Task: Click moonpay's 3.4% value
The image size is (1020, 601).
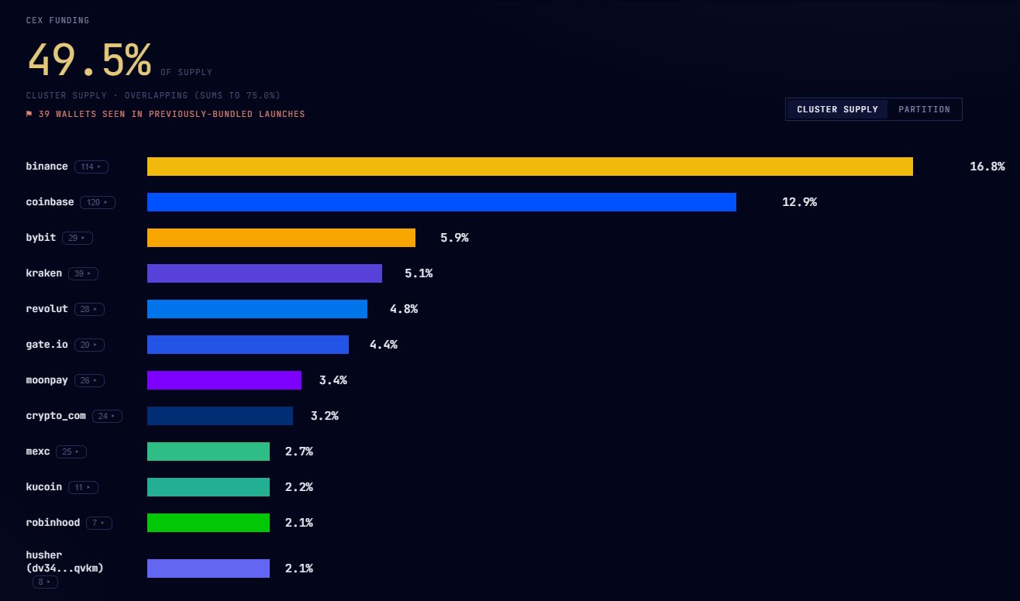Action: click(333, 380)
